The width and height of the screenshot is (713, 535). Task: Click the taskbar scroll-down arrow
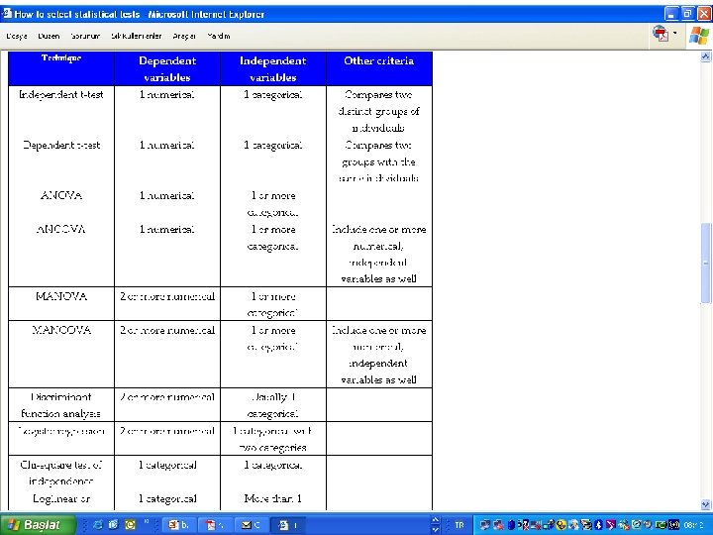tap(435, 530)
